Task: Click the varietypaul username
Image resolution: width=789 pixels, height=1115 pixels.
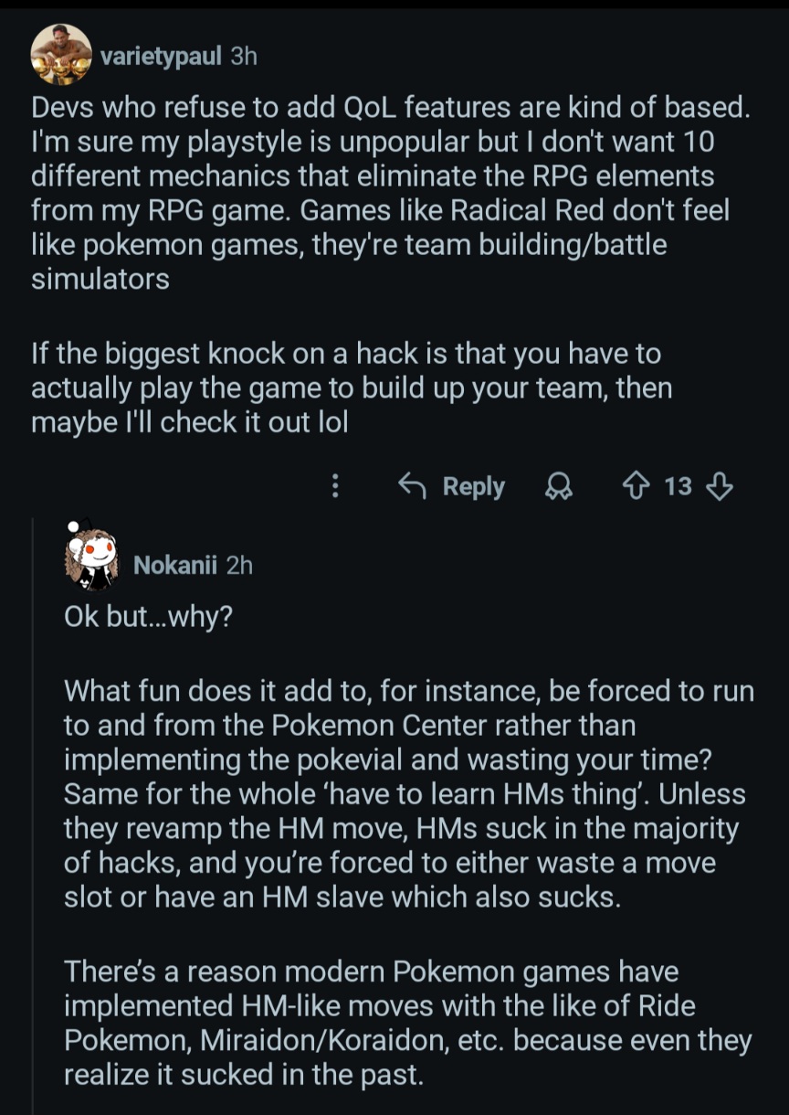Action: pos(161,57)
